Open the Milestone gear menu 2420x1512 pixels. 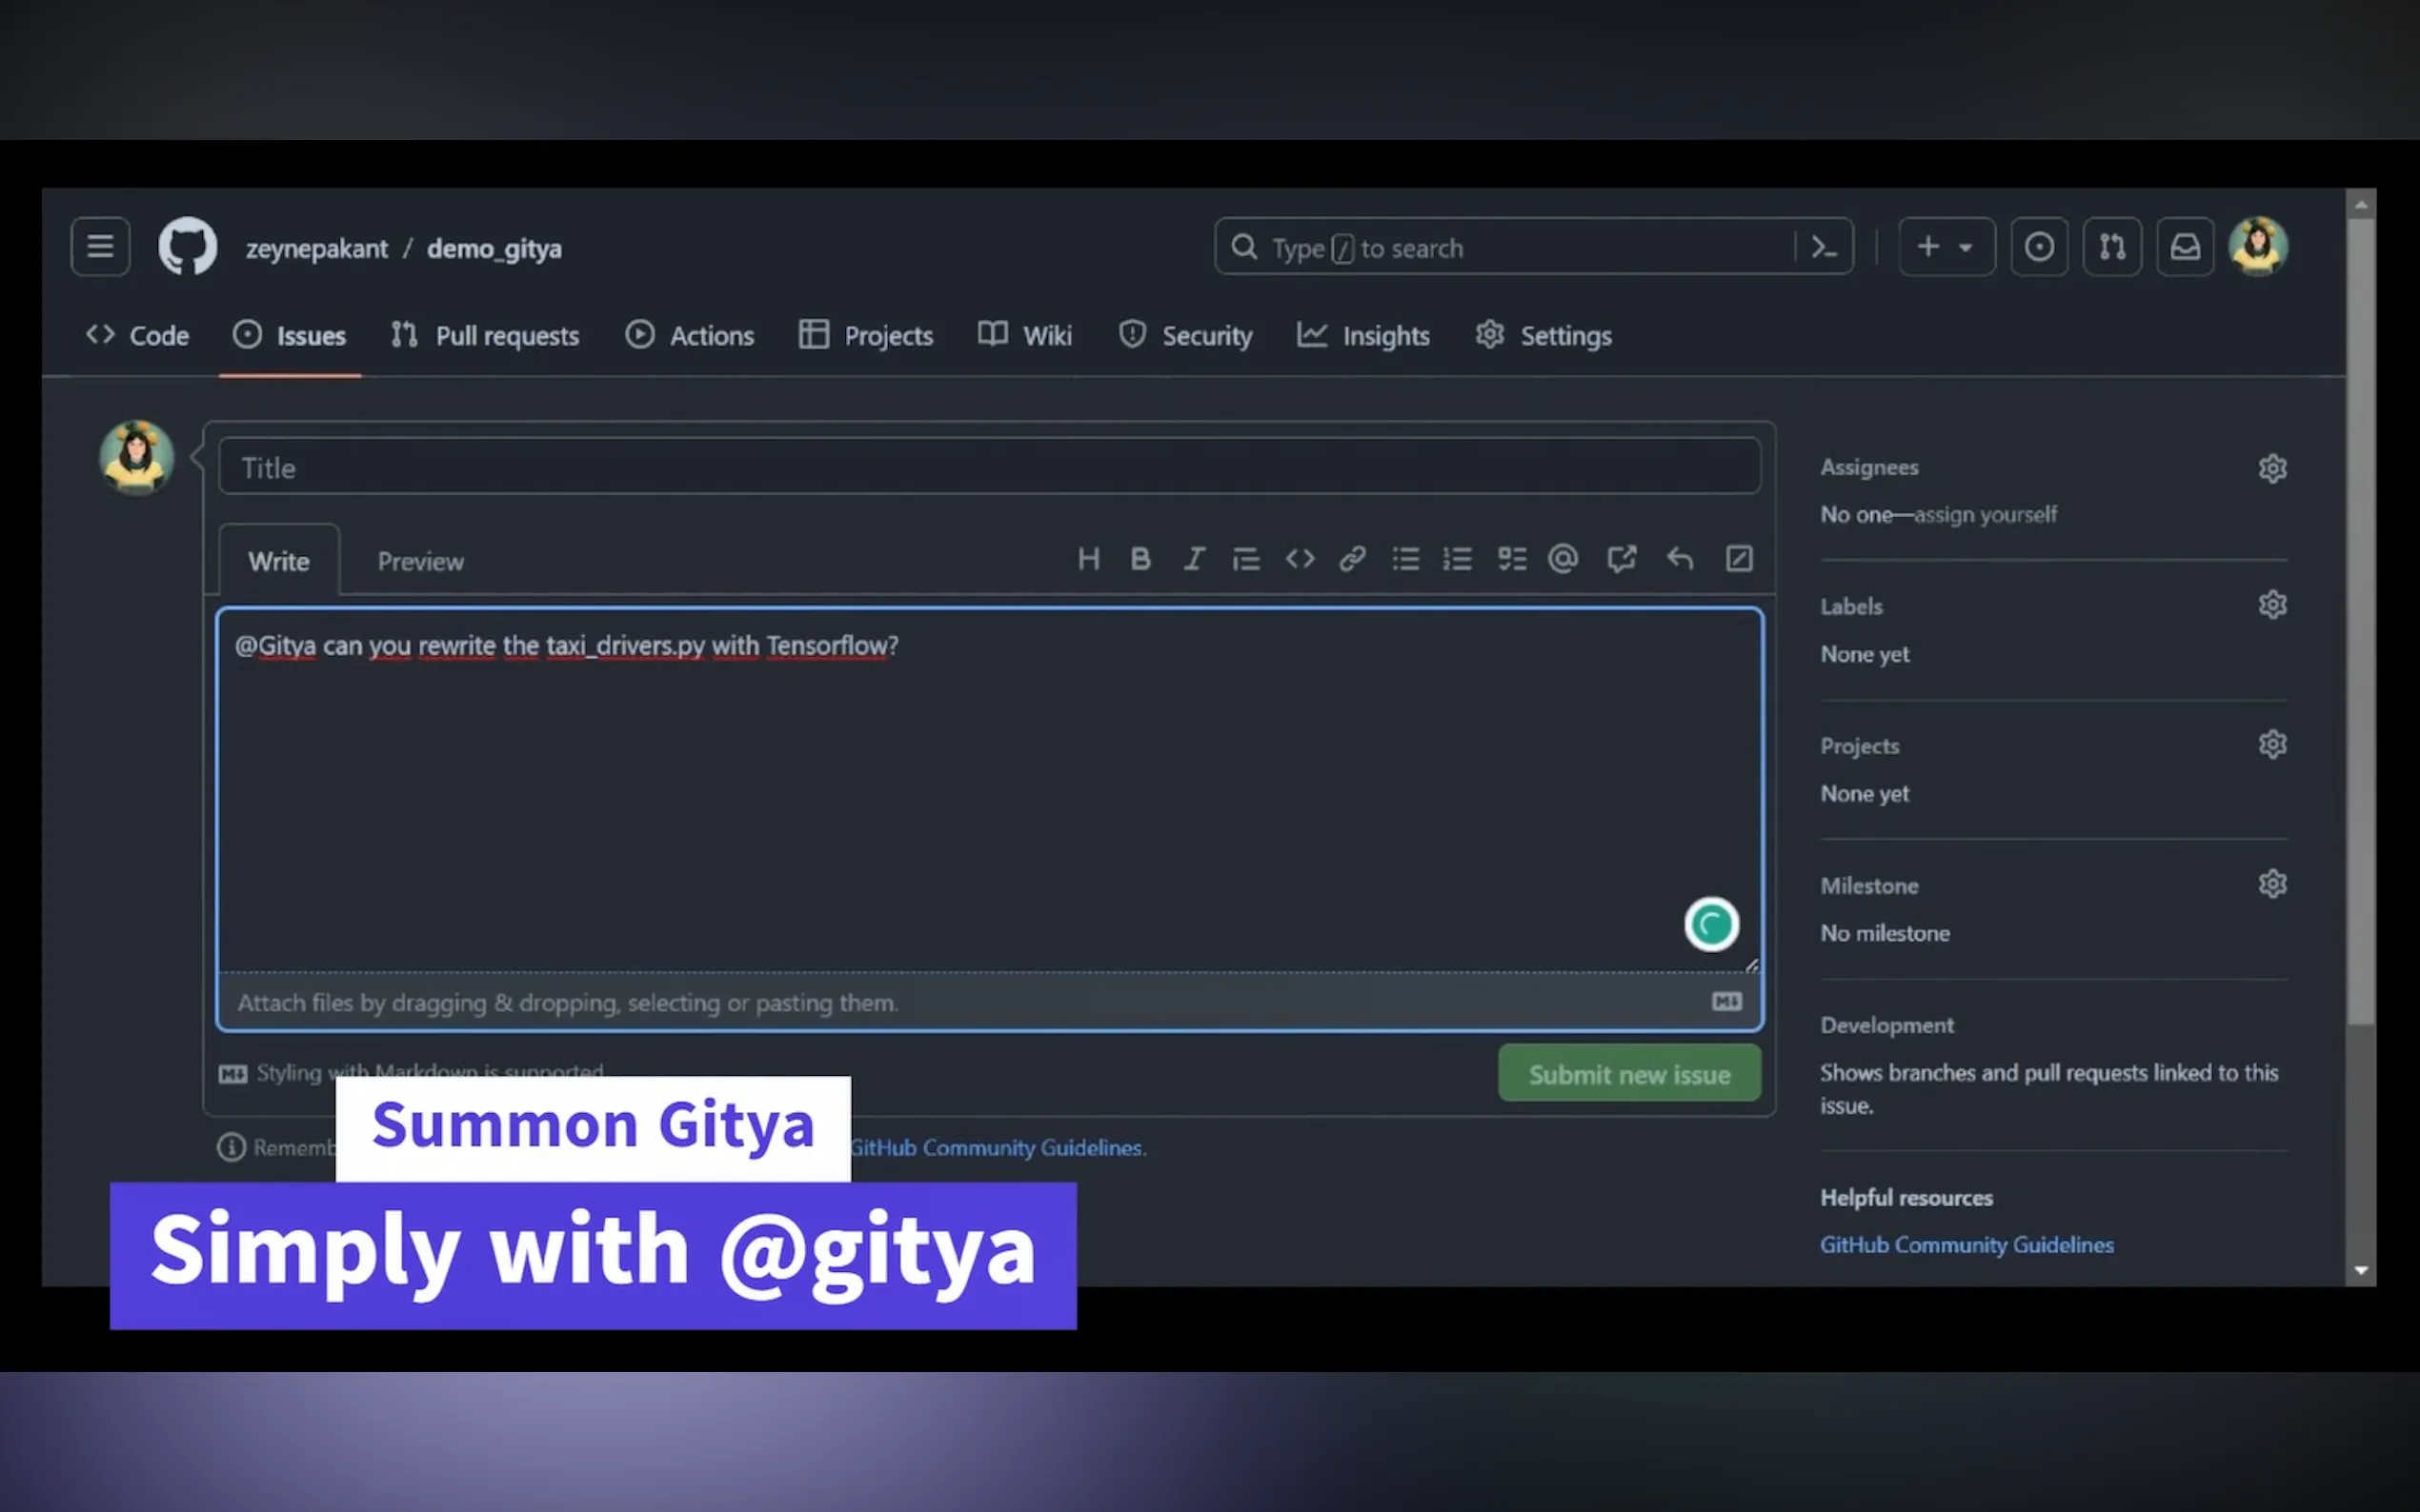tap(2272, 884)
